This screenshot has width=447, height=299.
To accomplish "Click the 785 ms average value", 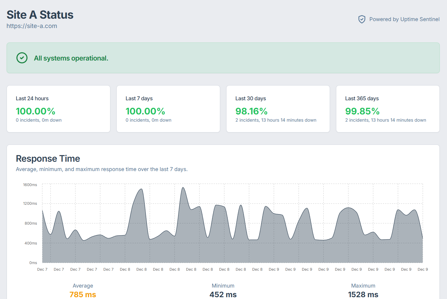I will point(83,294).
